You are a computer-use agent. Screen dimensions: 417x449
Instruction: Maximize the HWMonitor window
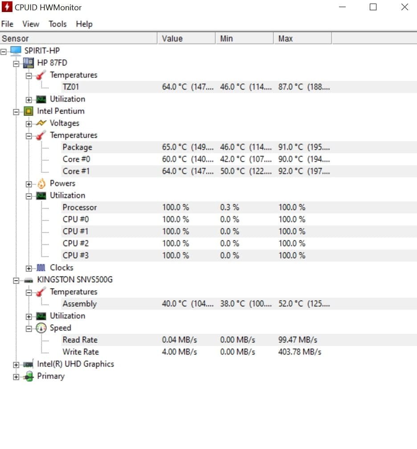[373, 7]
